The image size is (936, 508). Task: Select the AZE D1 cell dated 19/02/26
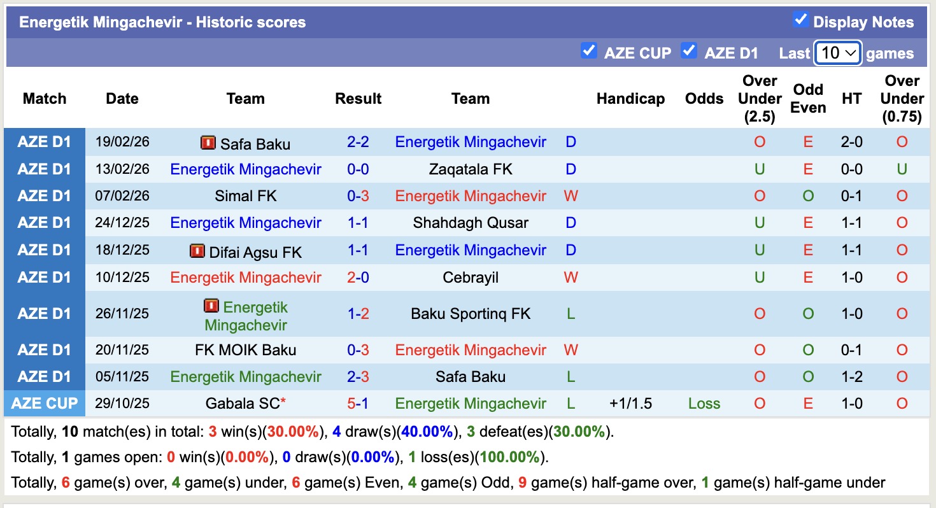(x=45, y=142)
